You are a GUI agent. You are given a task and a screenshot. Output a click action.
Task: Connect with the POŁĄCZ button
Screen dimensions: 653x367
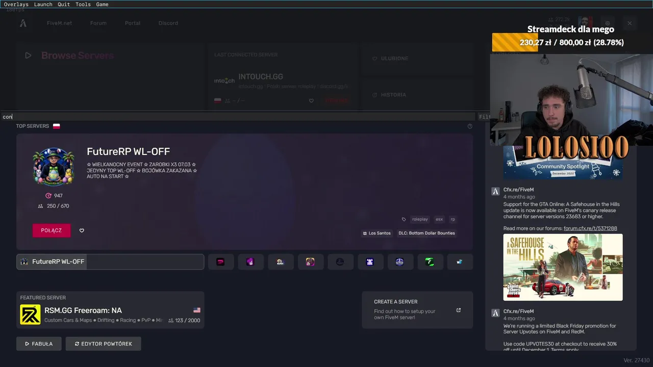tap(52, 230)
